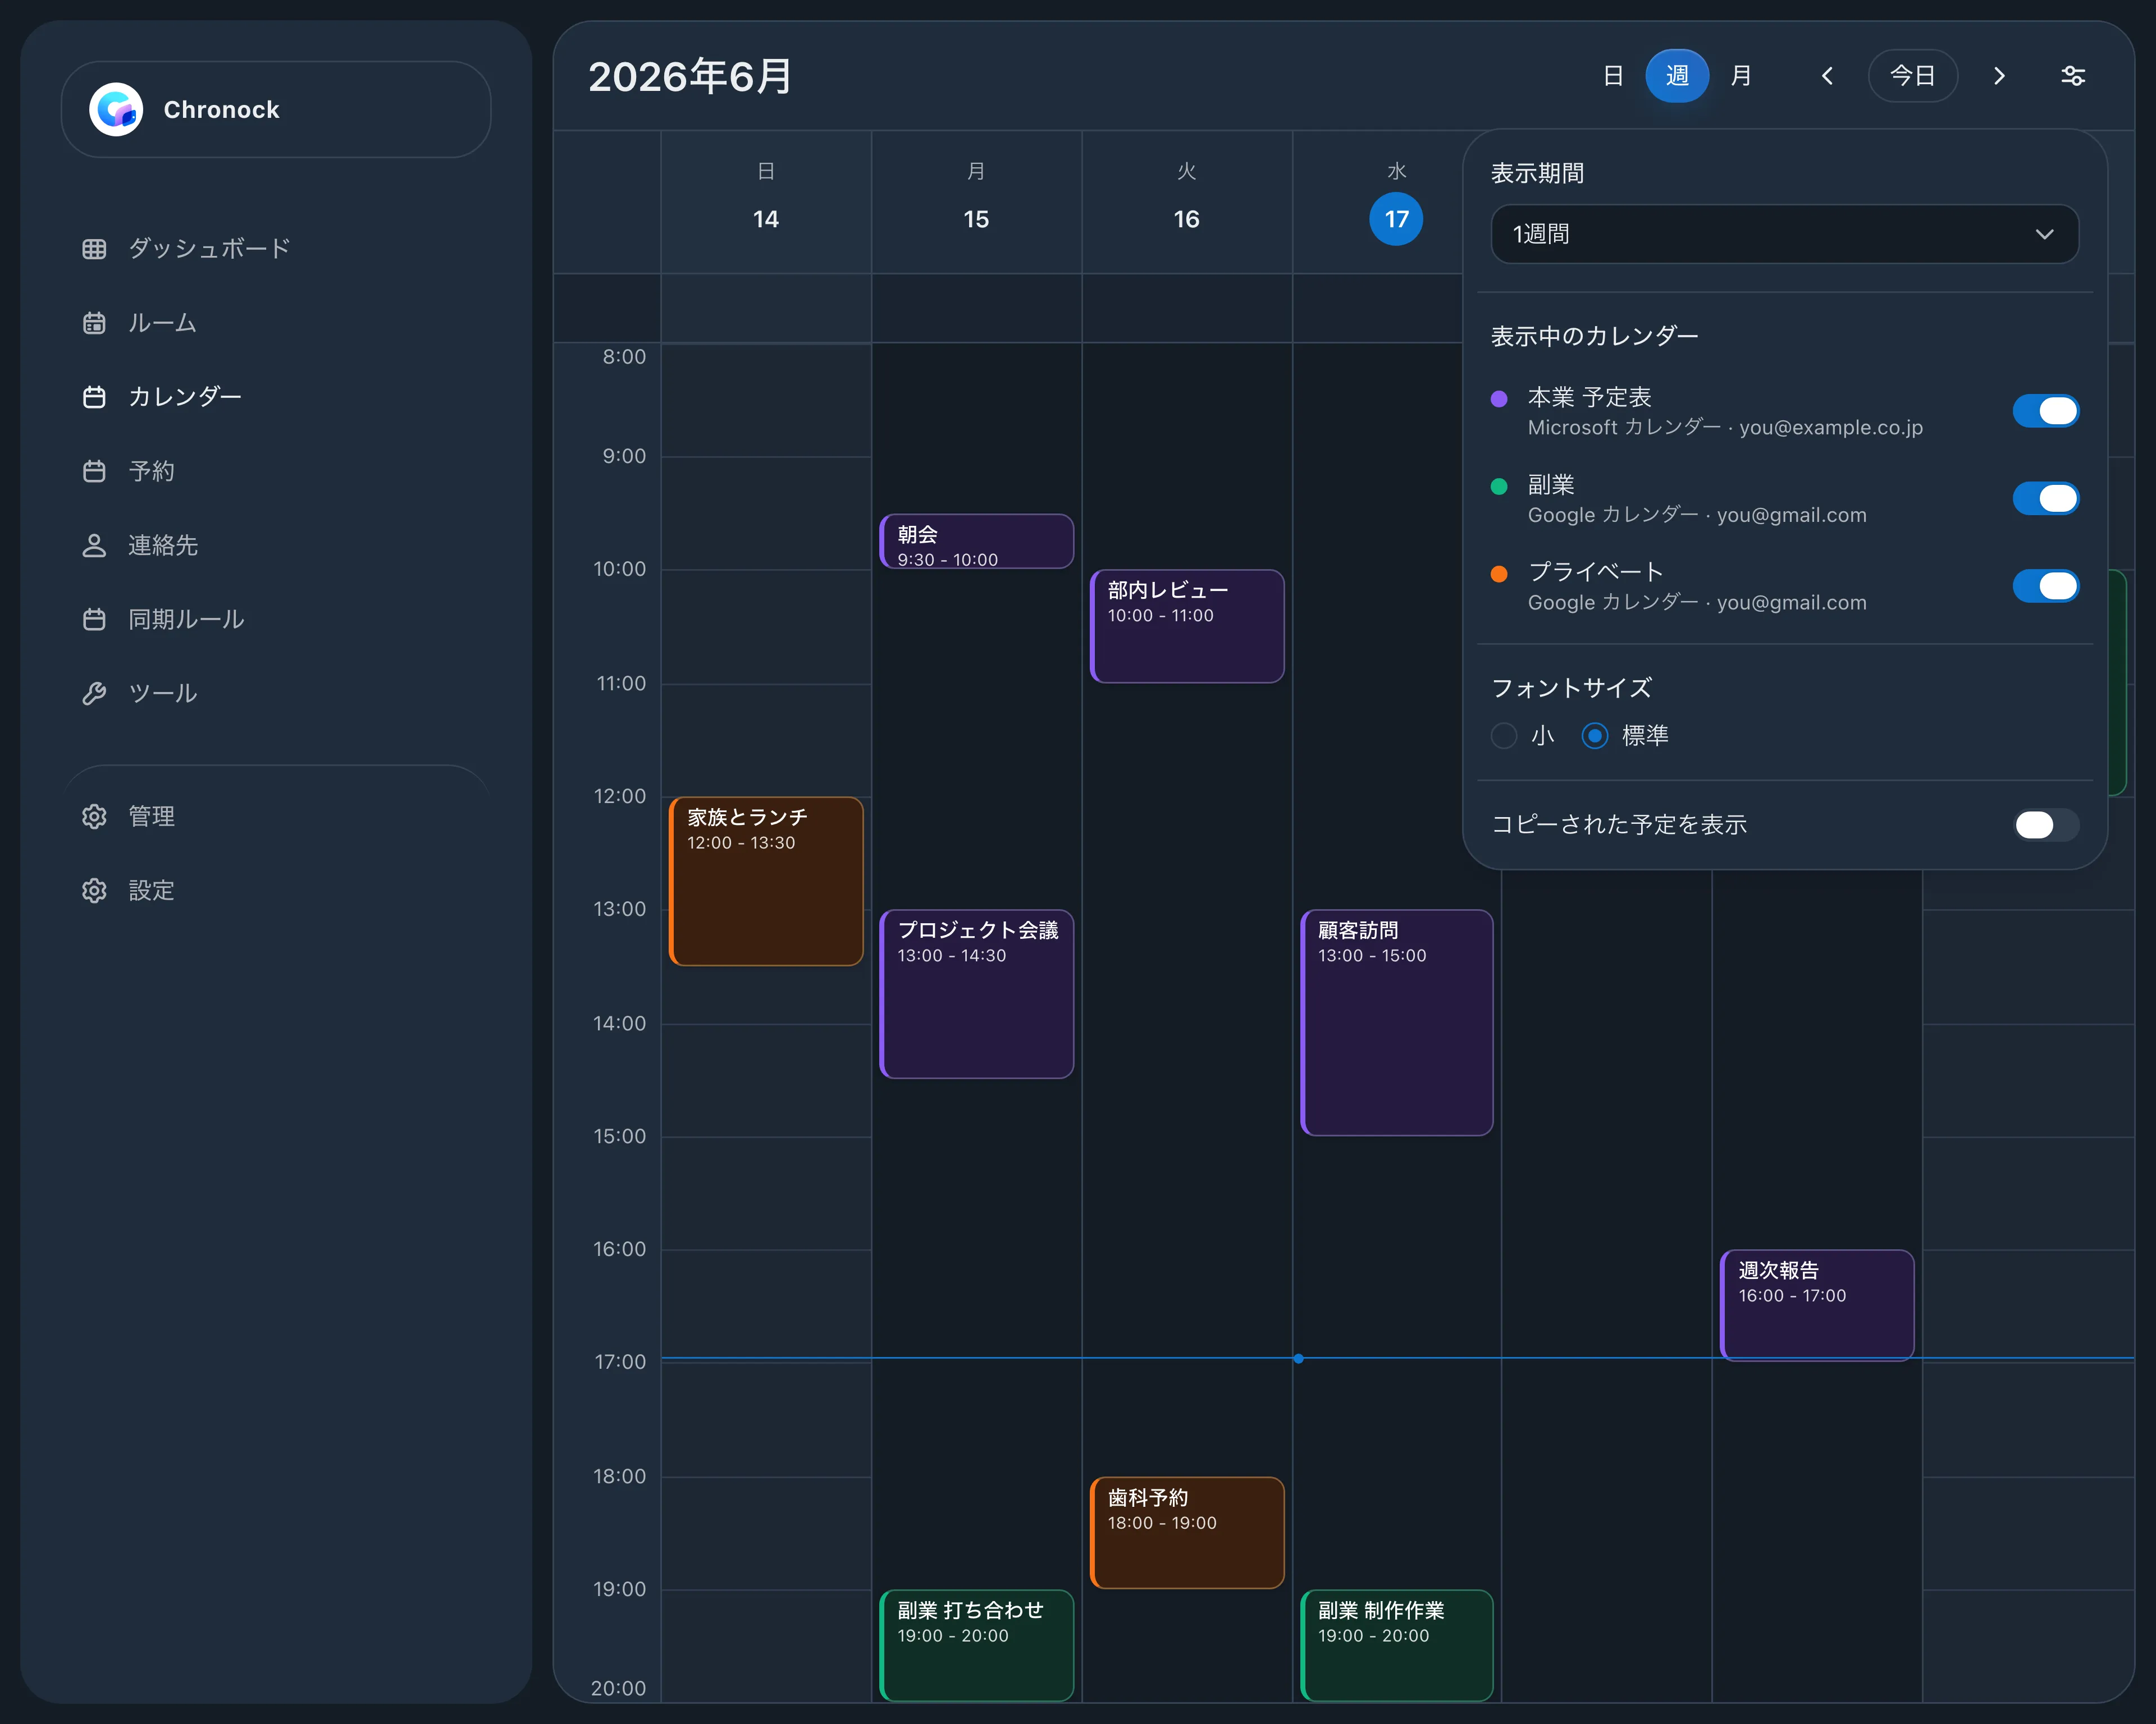
Task: Open the 週次報告 event
Action: (1816, 1305)
